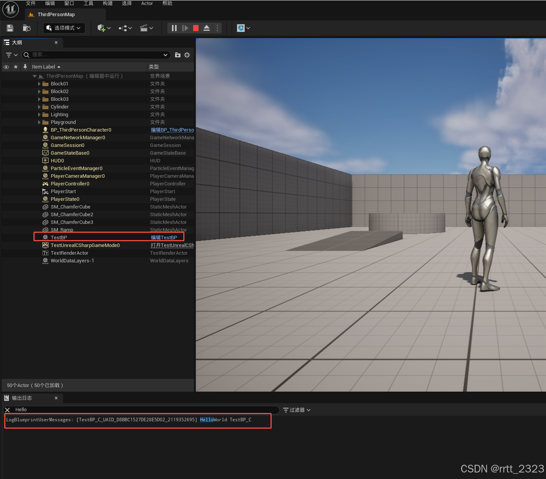This screenshot has width=546, height=479.
Task: Click the WorldDataLayers-1 icon
Action: point(45,260)
